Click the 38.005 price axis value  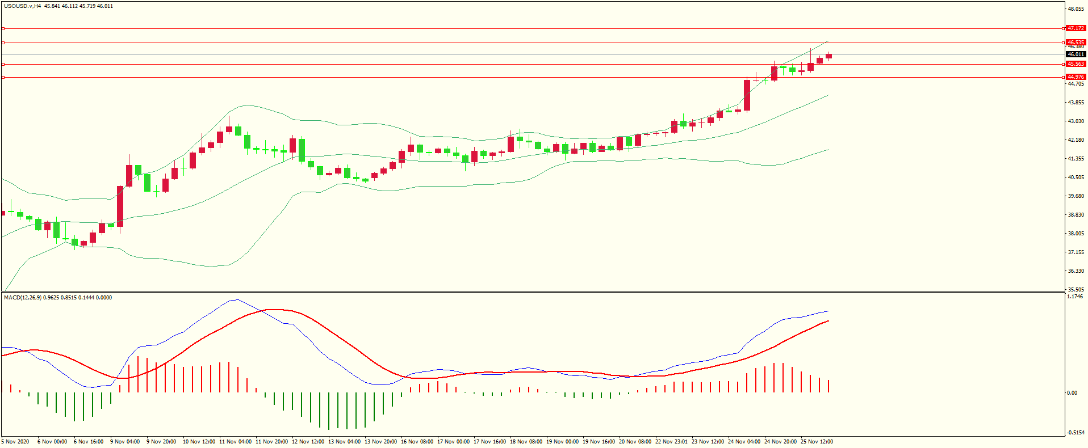1076,234
